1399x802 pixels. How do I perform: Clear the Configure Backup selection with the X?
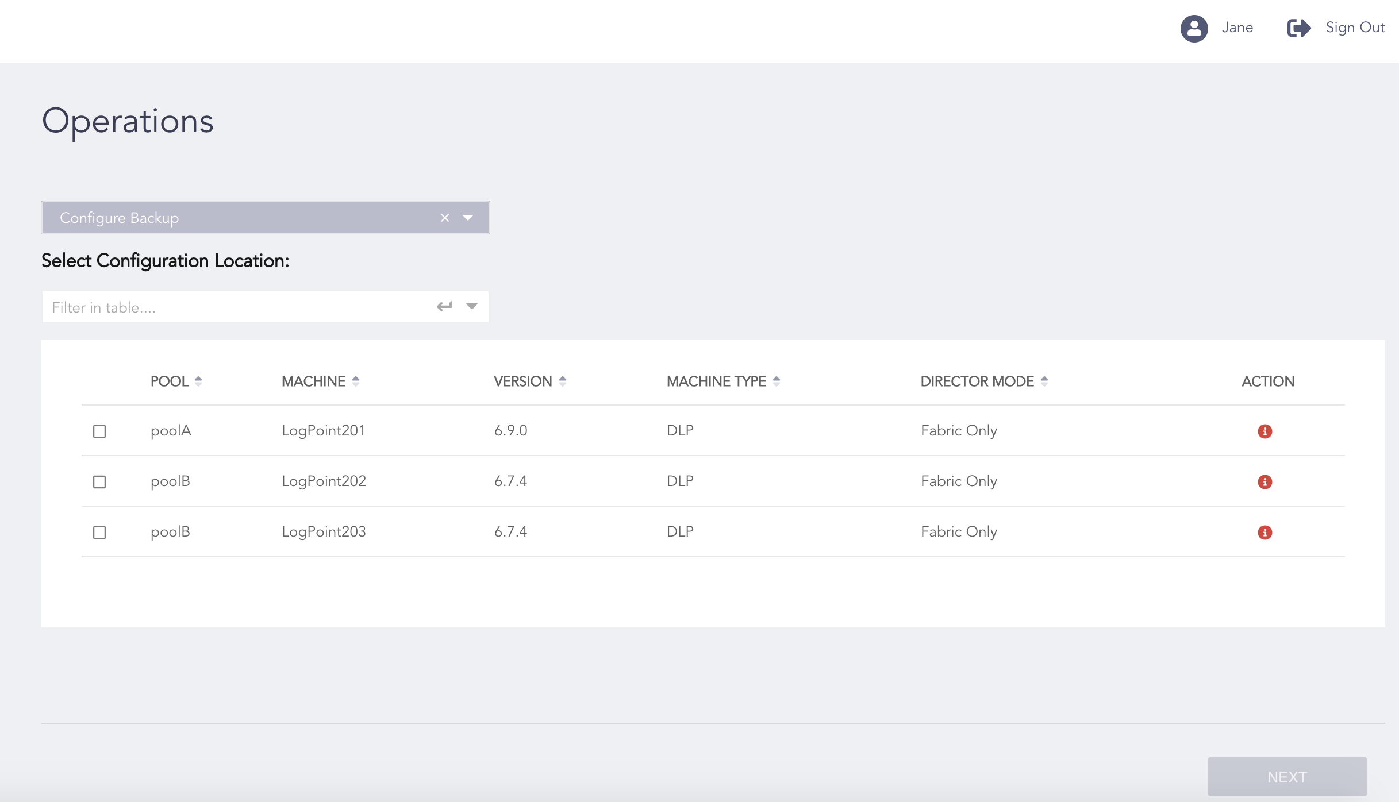coord(445,218)
